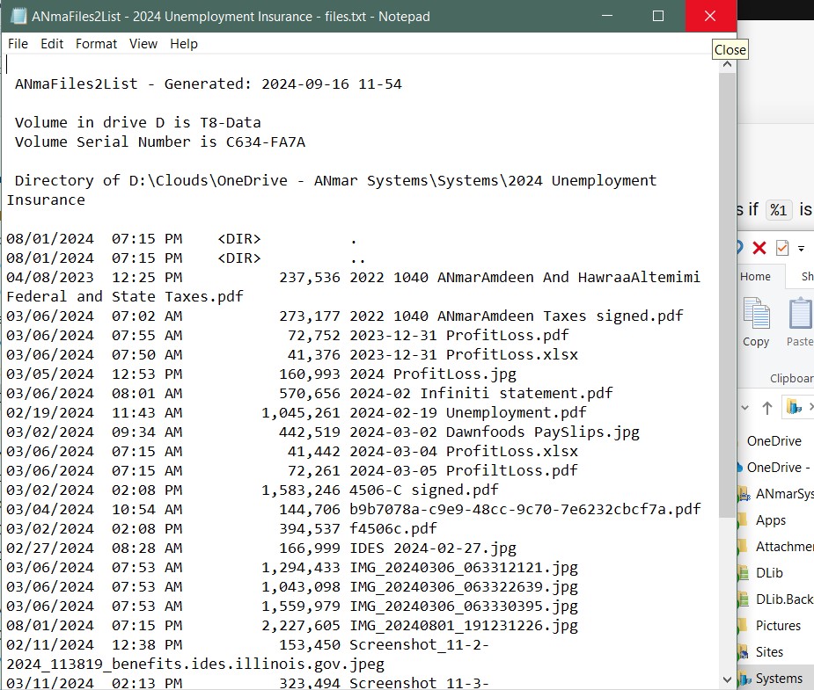
Task: Open the Sites folder in sidebar
Action: pyautogui.click(x=769, y=652)
